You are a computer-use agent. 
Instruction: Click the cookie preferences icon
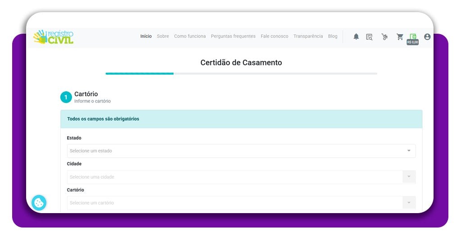(x=39, y=203)
